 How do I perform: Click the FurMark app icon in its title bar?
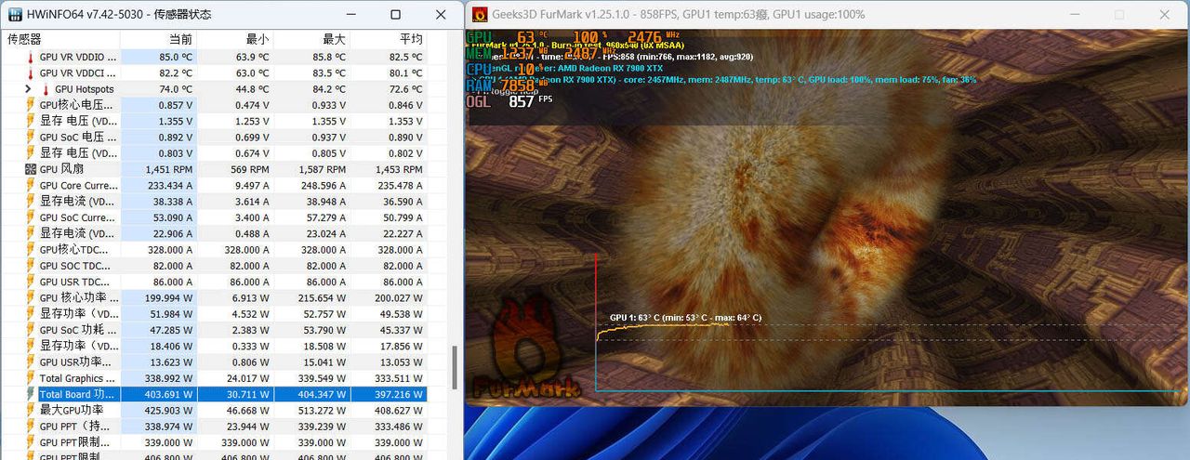[480, 14]
